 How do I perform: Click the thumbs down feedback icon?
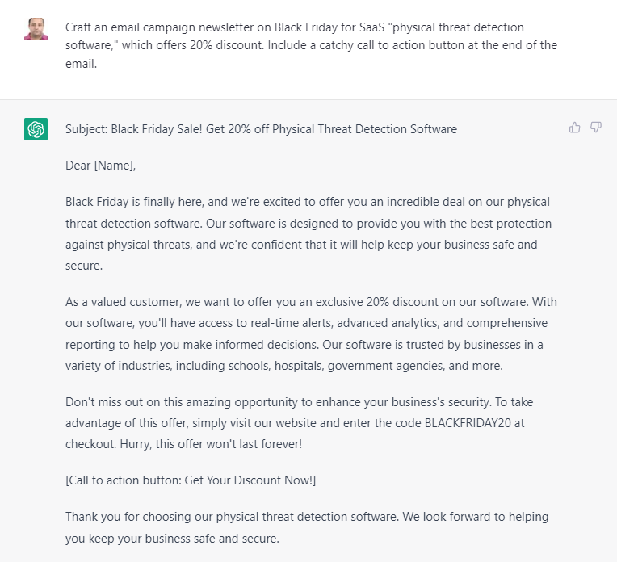[596, 128]
